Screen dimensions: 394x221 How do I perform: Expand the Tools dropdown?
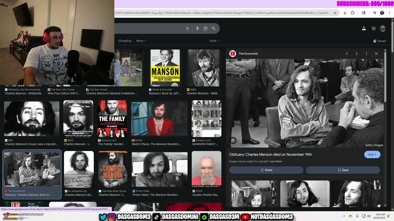[214, 41]
